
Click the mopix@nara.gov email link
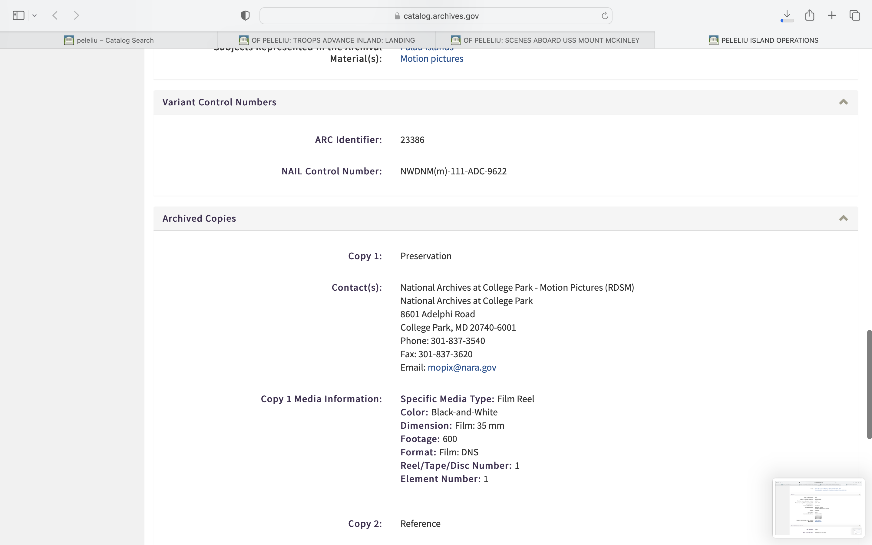pos(461,367)
